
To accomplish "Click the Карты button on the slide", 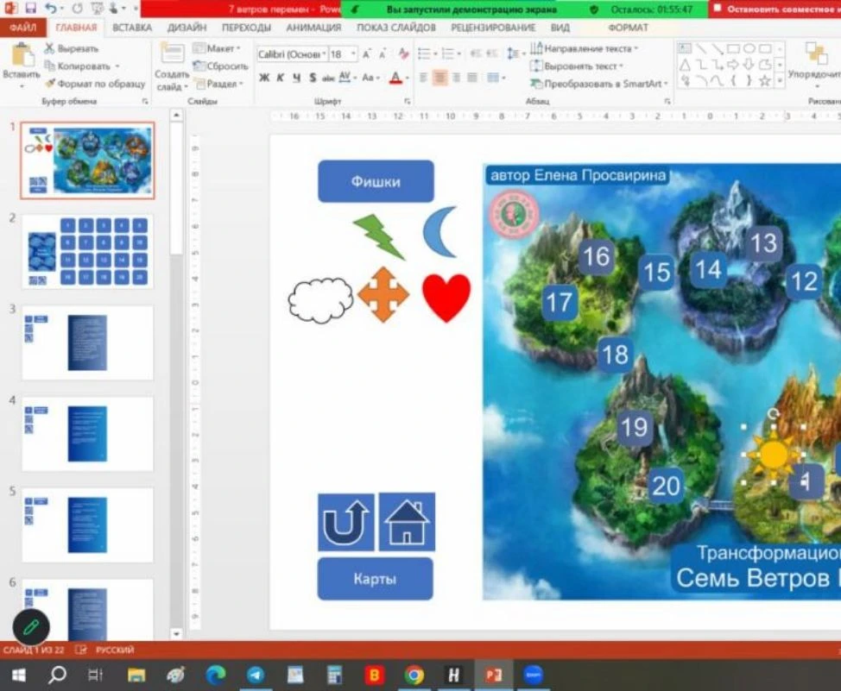I will click(x=375, y=579).
